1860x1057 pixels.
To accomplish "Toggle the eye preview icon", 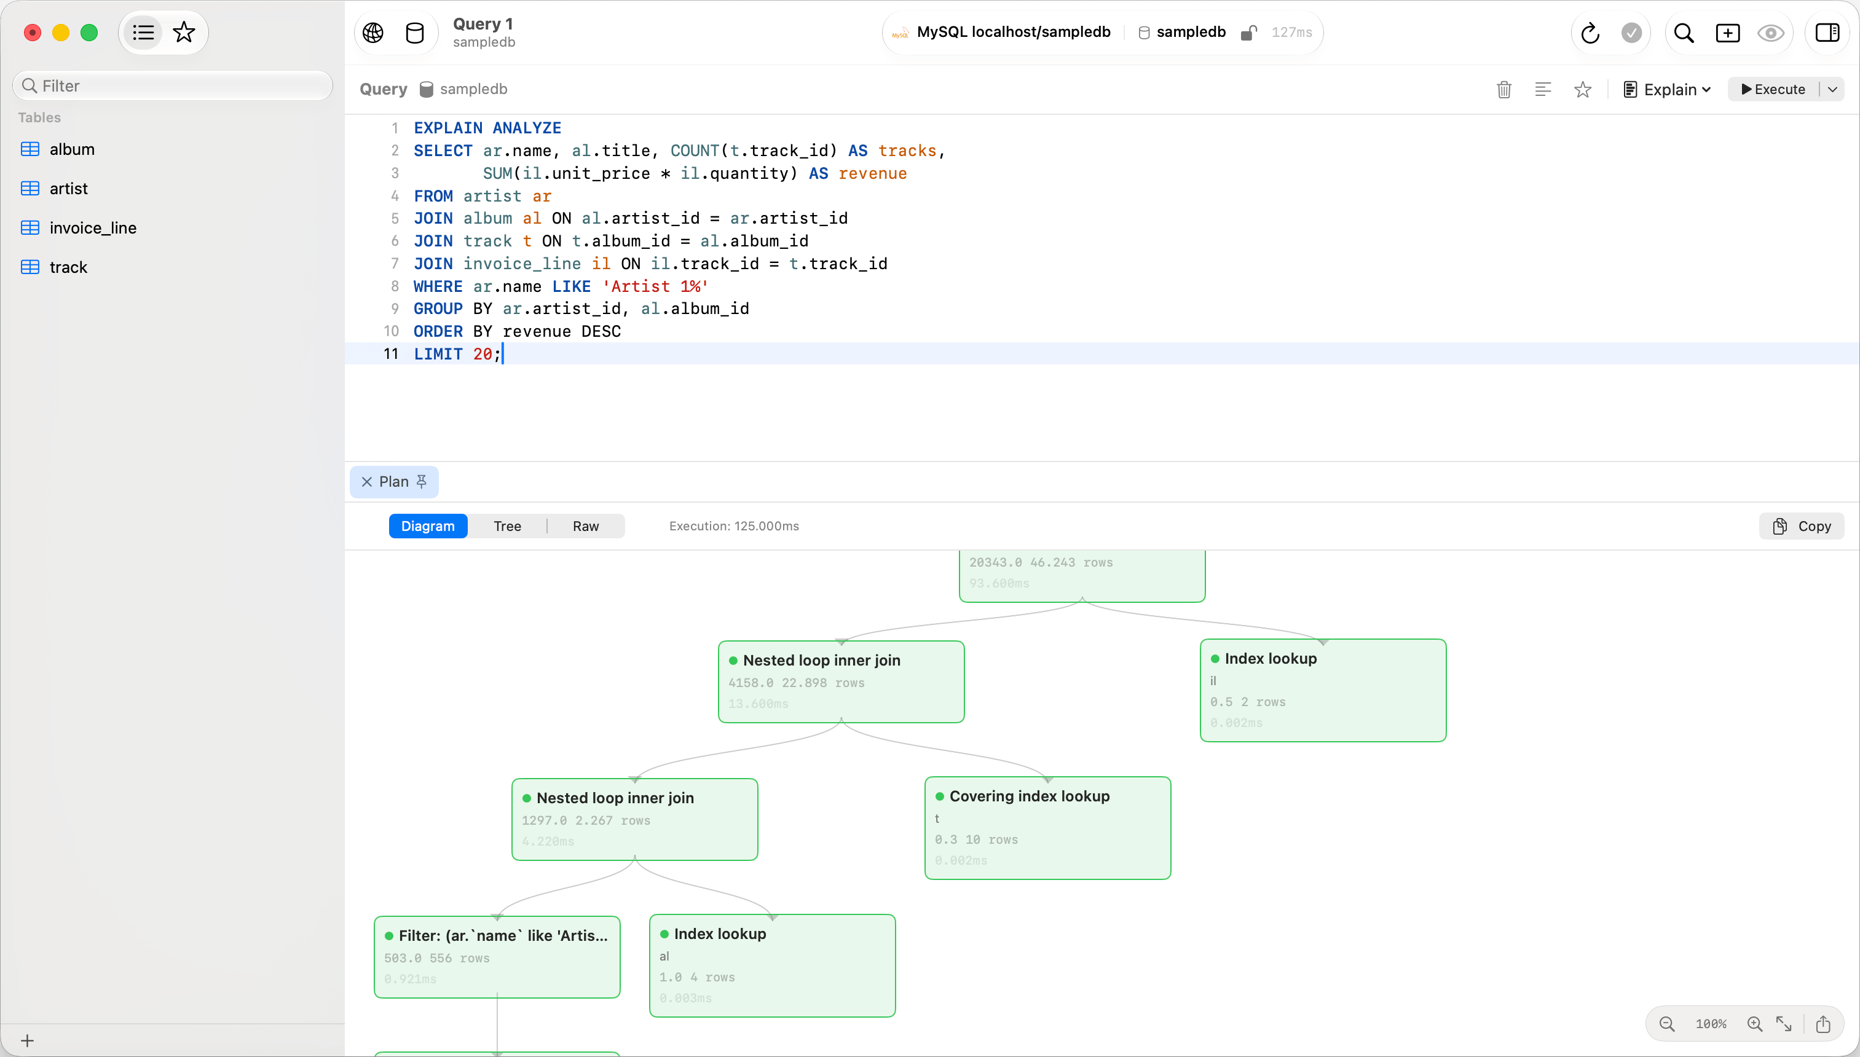I will pyautogui.click(x=1770, y=33).
